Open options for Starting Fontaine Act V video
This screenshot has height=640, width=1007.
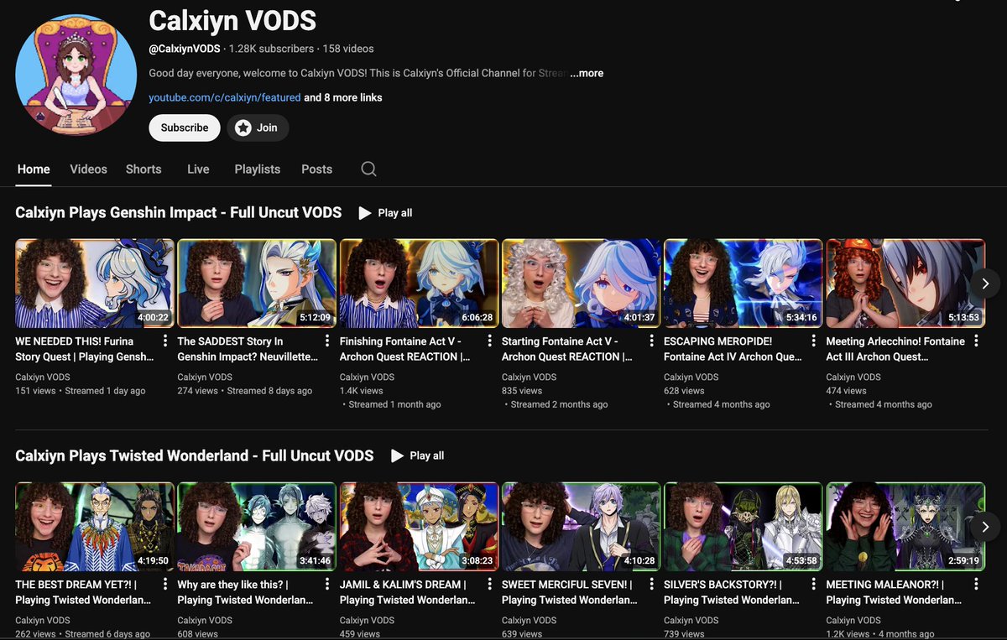(x=650, y=341)
